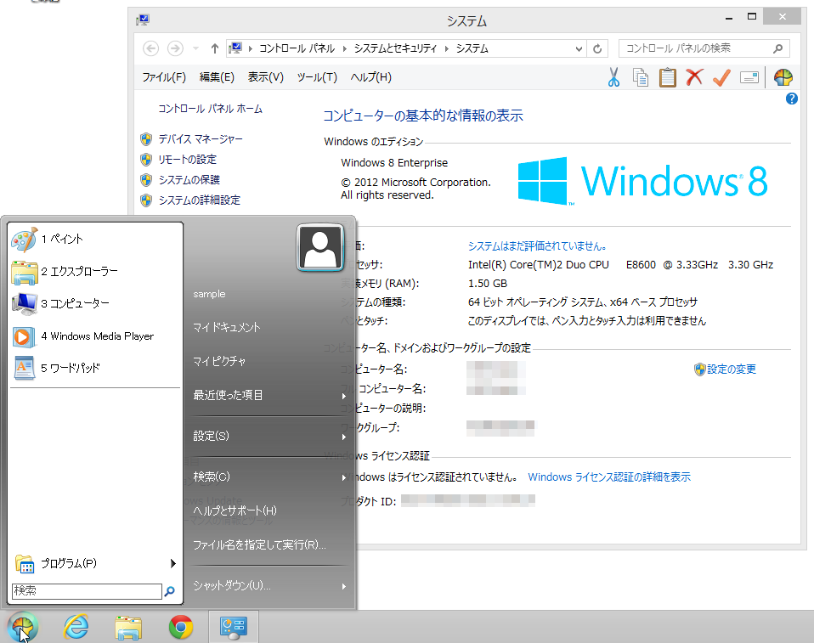
Task: Open 3 コンピューター from Start menu
Action: [95, 303]
